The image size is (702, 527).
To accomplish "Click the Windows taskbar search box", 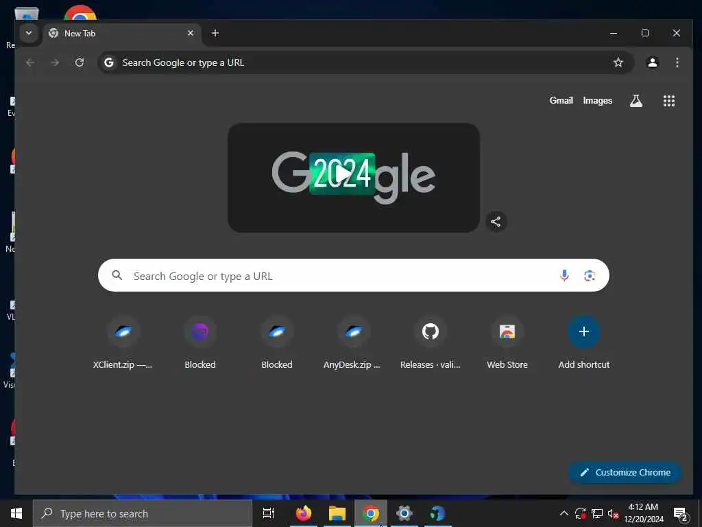I will 143,513.
